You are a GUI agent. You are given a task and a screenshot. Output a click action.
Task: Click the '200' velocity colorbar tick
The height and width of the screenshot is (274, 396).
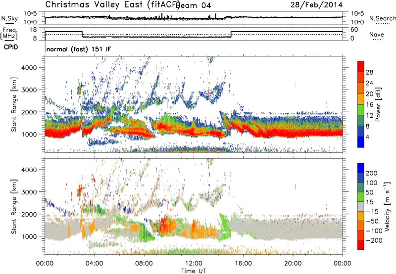(x=372, y=173)
